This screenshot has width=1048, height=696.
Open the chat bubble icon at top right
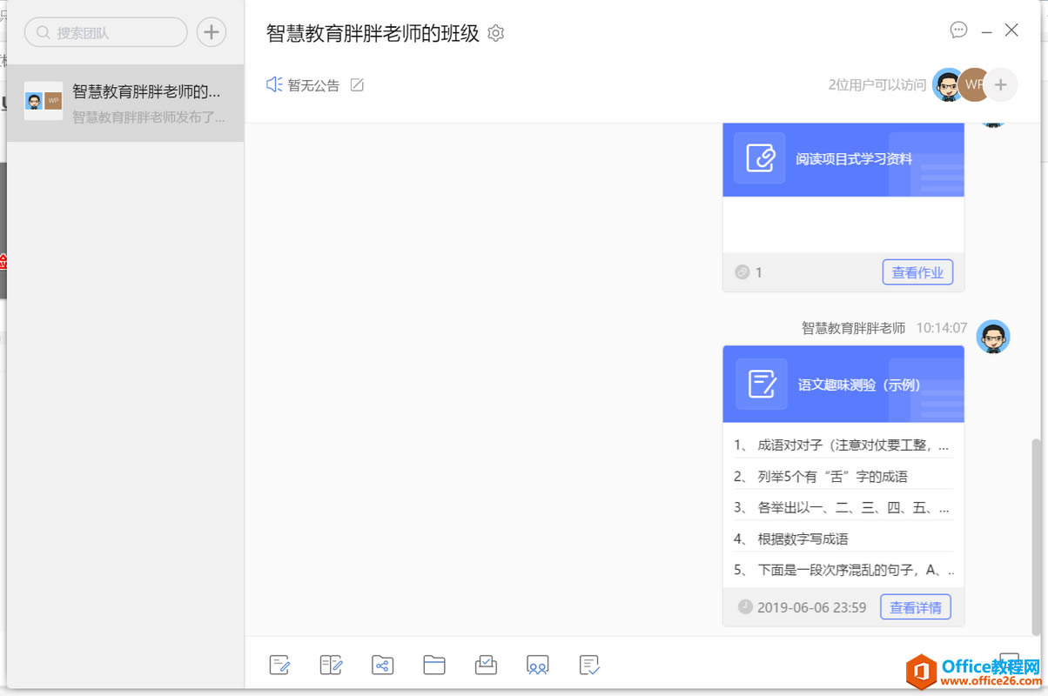click(x=958, y=30)
